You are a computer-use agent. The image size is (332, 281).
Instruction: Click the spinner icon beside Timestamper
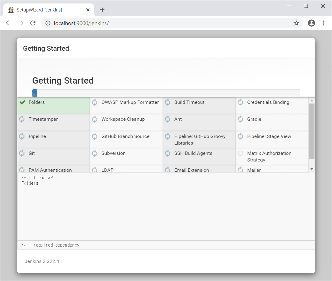point(22,119)
